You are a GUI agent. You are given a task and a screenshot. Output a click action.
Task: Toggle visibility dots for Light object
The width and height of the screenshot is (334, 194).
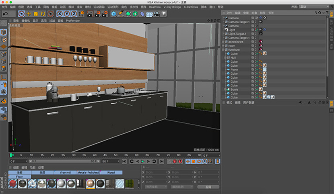[255, 30]
